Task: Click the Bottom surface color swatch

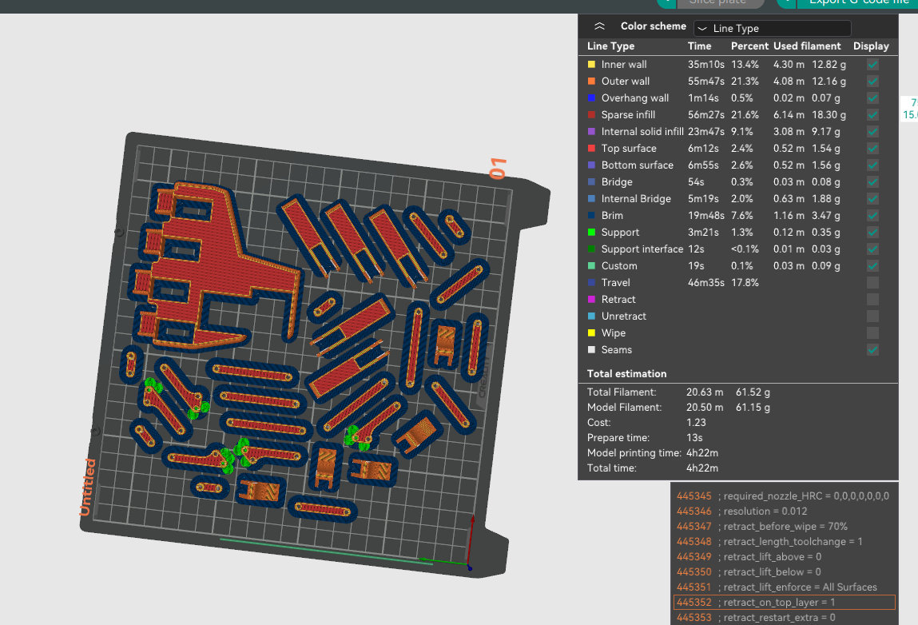Action: pos(591,165)
